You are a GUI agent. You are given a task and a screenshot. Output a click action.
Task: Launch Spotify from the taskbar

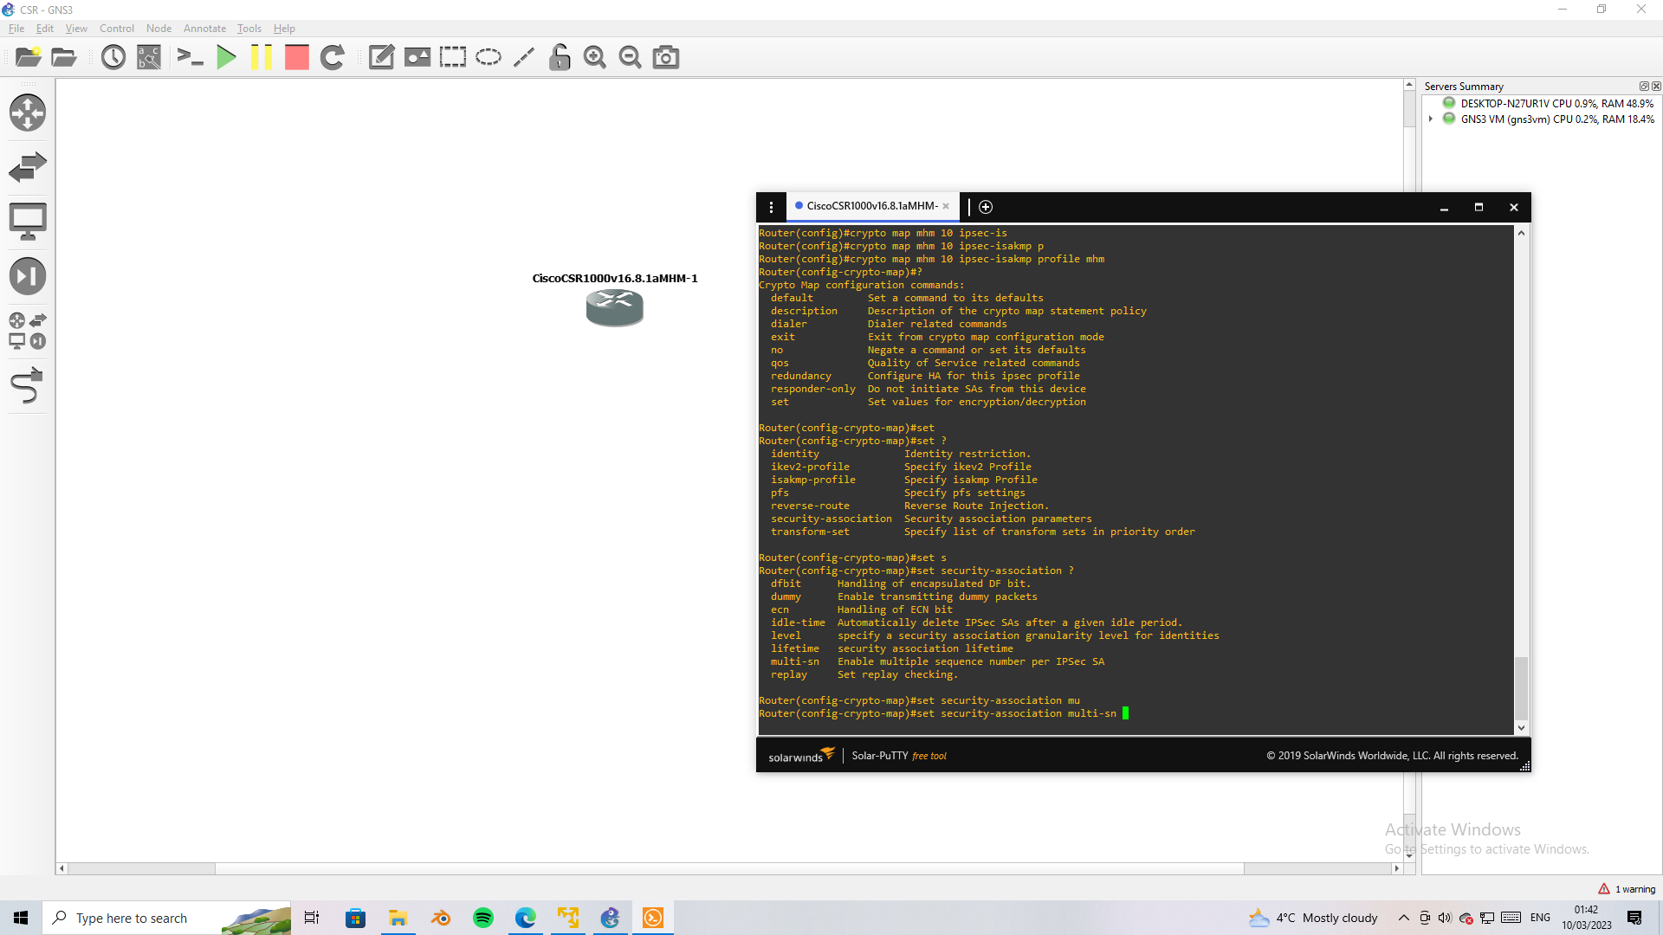point(482,917)
